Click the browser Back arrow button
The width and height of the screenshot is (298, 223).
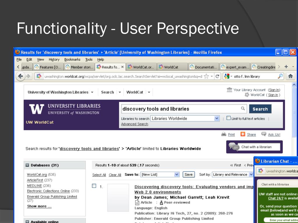[20, 76]
